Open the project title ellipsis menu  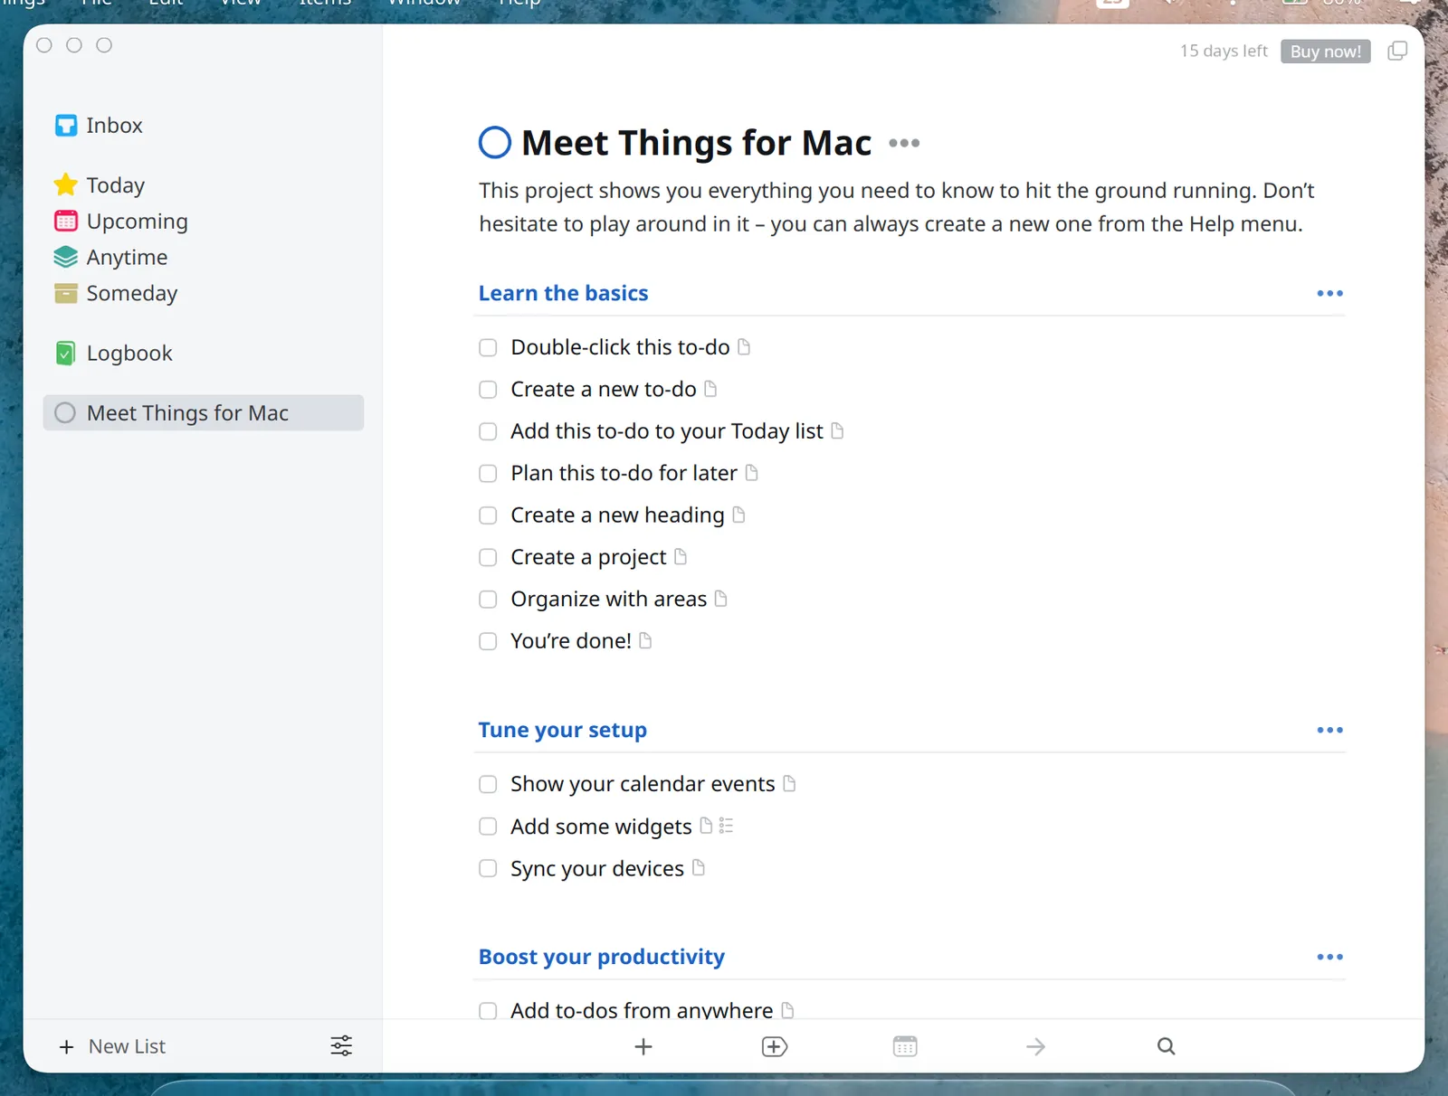pyautogui.click(x=904, y=143)
